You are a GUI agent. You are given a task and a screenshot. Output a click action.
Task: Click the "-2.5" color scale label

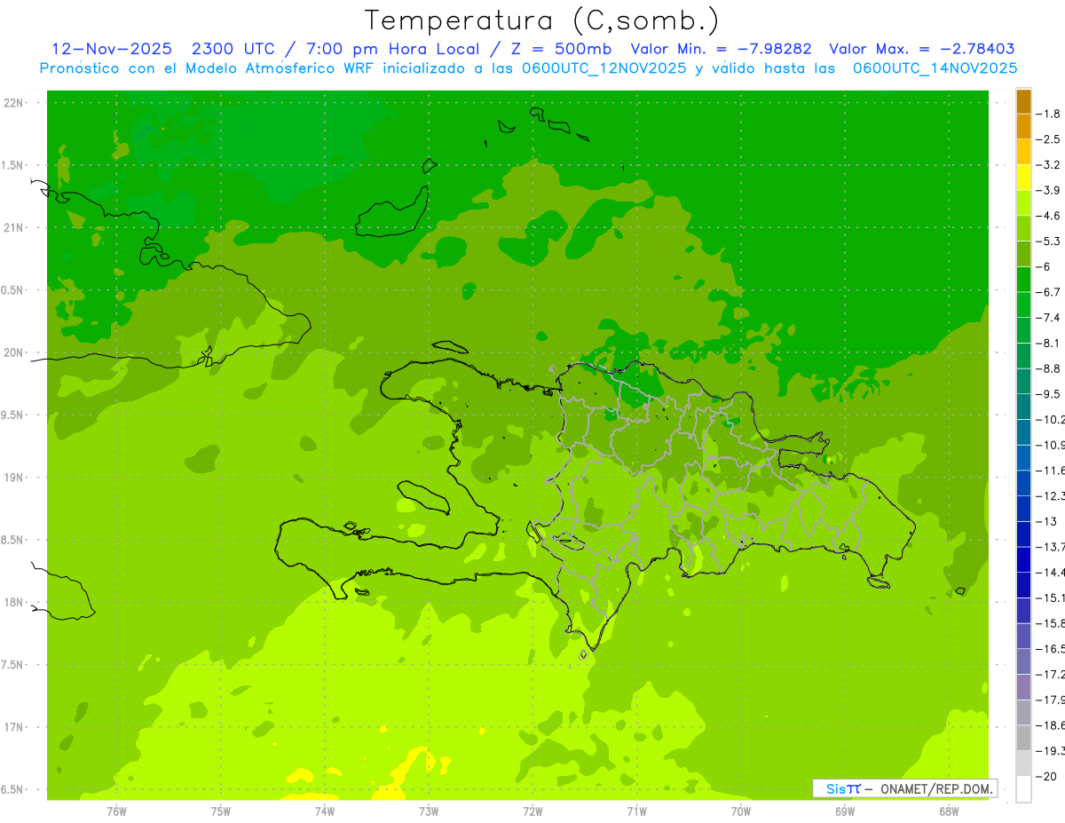pyautogui.click(x=1048, y=139)
